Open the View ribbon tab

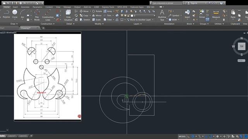(x=58, y=7)
